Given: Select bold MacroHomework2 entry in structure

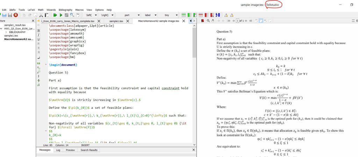Looking at the screenshot, I should pos(19,39).
